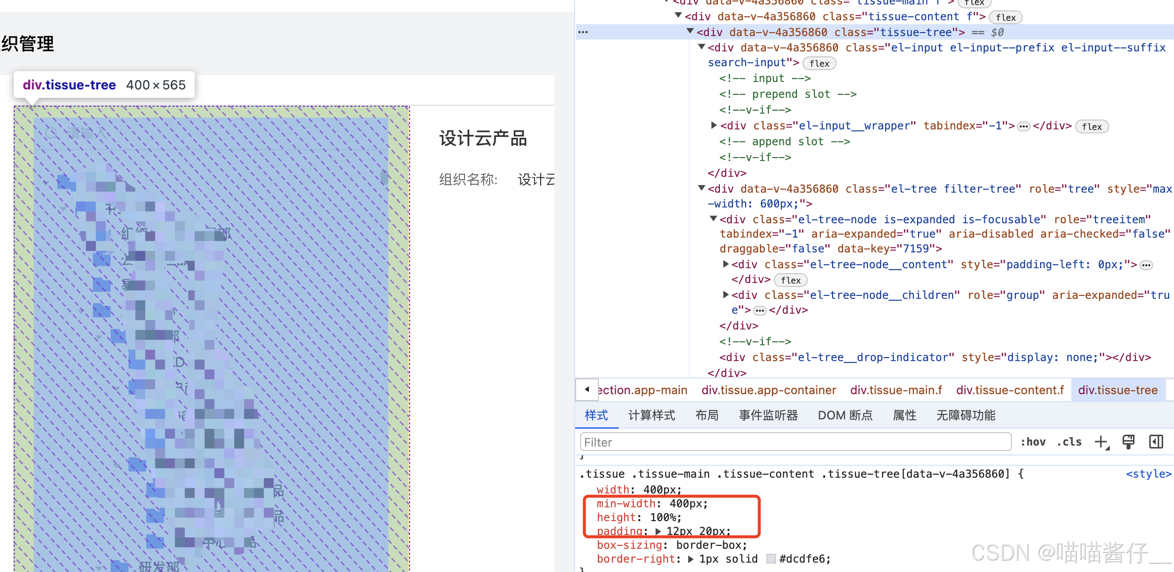The image size is (1174, 572).
Task: Click the three-dots icon beside selected node
Action: point(583,33)
